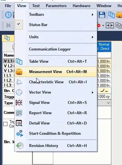Screen dimensions: 122x165
Task: Open the Hardware menu
Action: [x=81, y=6]
